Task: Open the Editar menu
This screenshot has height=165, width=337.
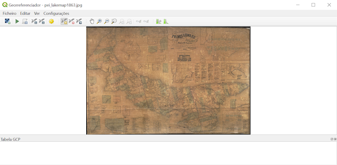Action: 25,13
